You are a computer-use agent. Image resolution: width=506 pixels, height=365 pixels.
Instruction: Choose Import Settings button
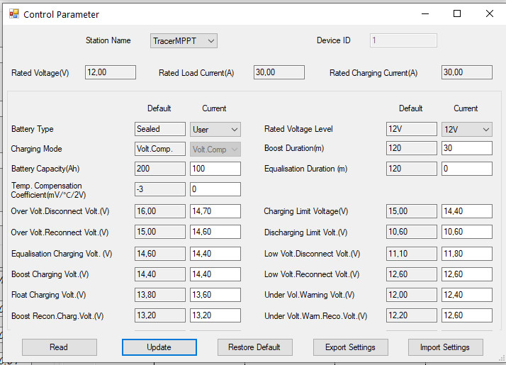pyautogui.click(x=445, y=347)
